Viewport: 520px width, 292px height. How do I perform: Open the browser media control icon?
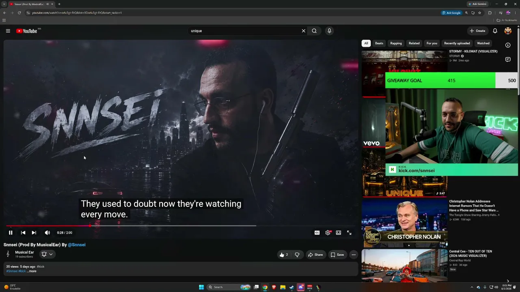pyautogui.click(x=500, y=13)
